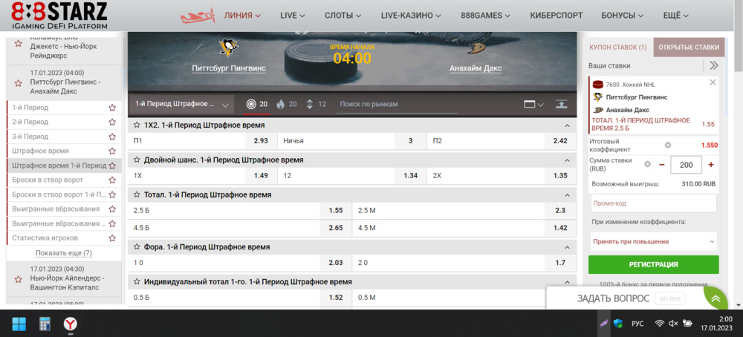Open the Принять при повышении dropdown
743x337 pixels.
point(653,241)
